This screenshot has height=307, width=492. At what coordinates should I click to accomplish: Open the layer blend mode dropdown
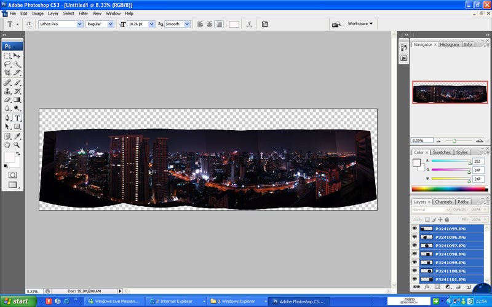coord(431,209)
